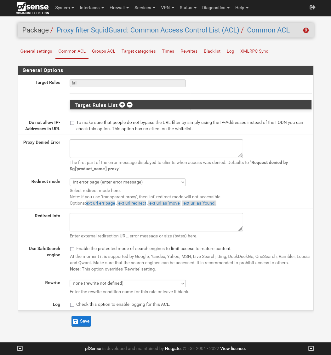331x355 pixels.
Task: Click the Save button
Action: 81,321
